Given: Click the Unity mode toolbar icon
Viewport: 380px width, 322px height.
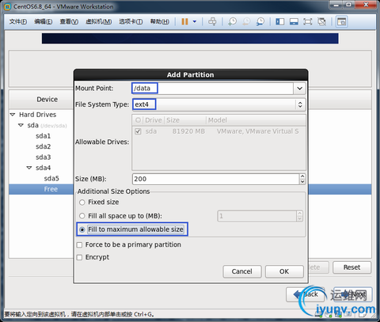Looking at the screenshot, I should [321, 21].
